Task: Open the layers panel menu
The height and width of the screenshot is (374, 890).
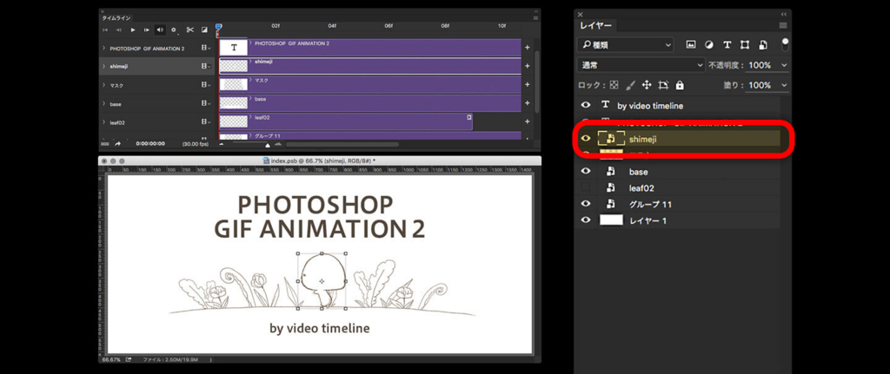Action: point(783,25)
